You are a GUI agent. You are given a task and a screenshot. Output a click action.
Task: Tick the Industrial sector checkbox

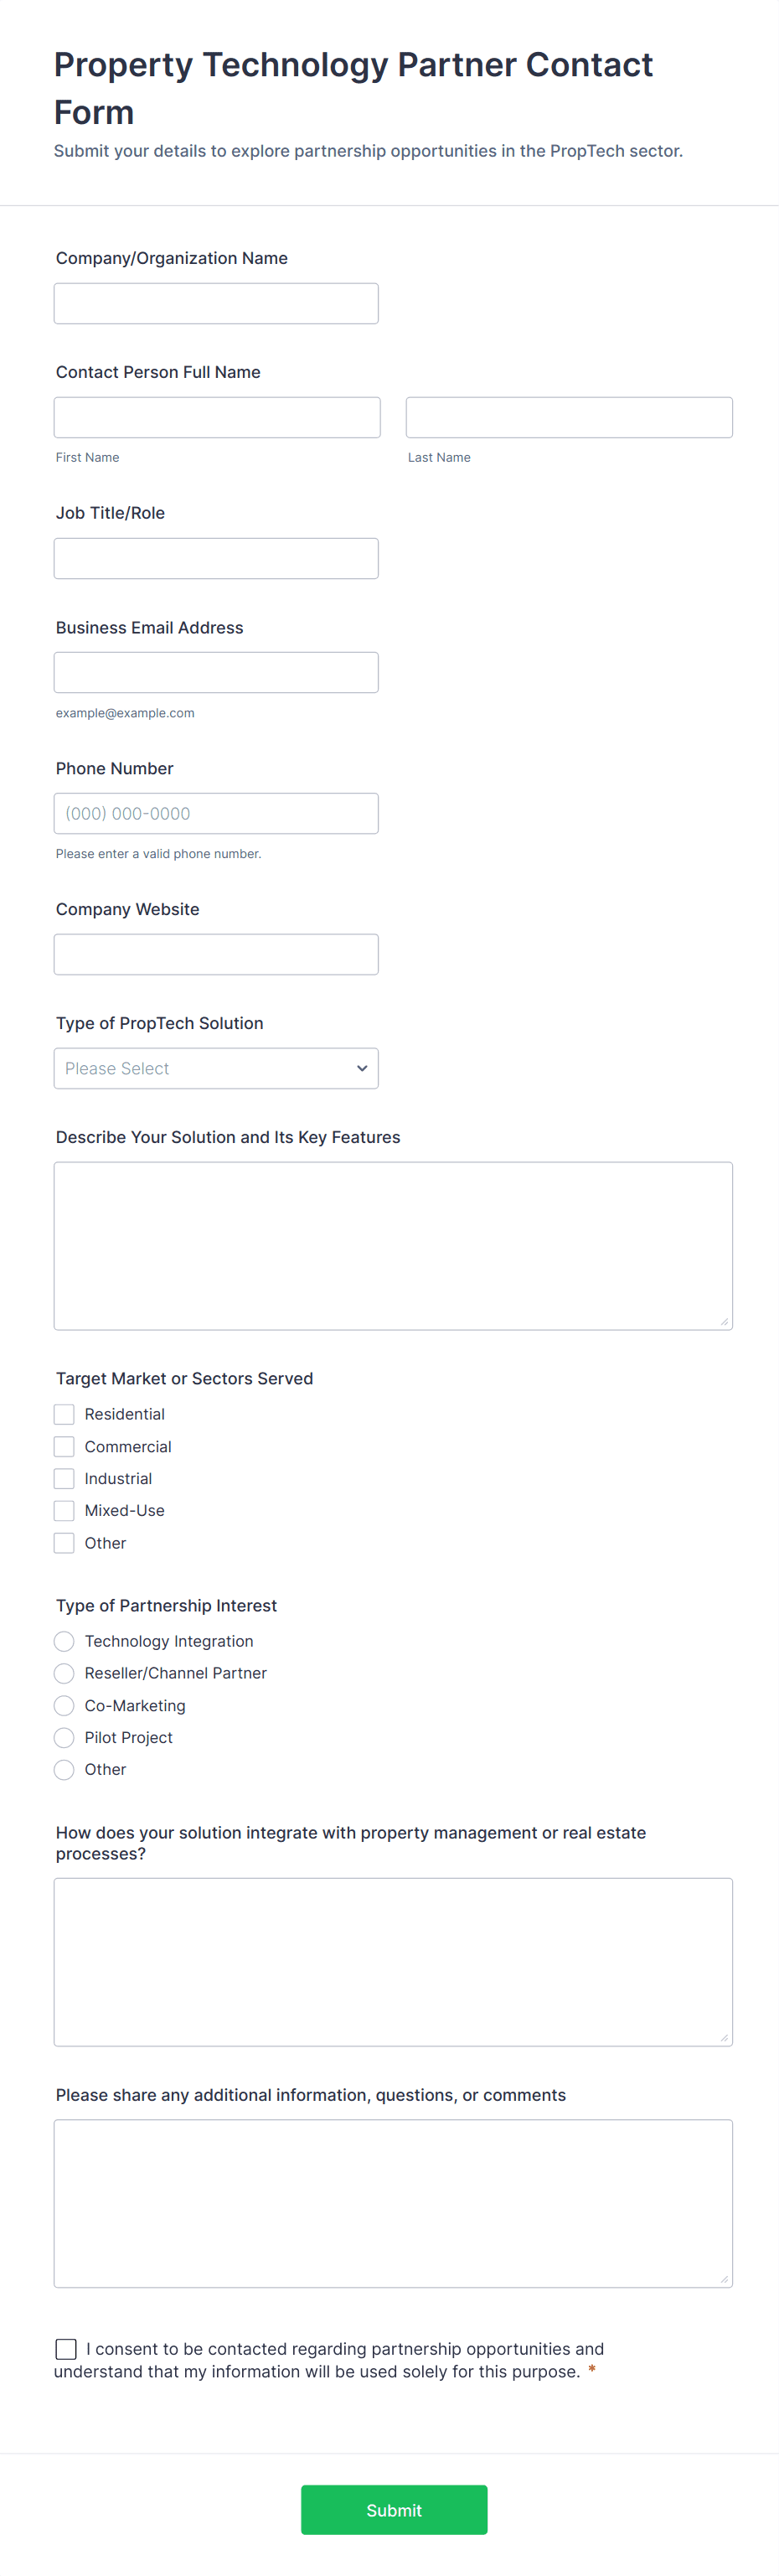coord(64,1478)
